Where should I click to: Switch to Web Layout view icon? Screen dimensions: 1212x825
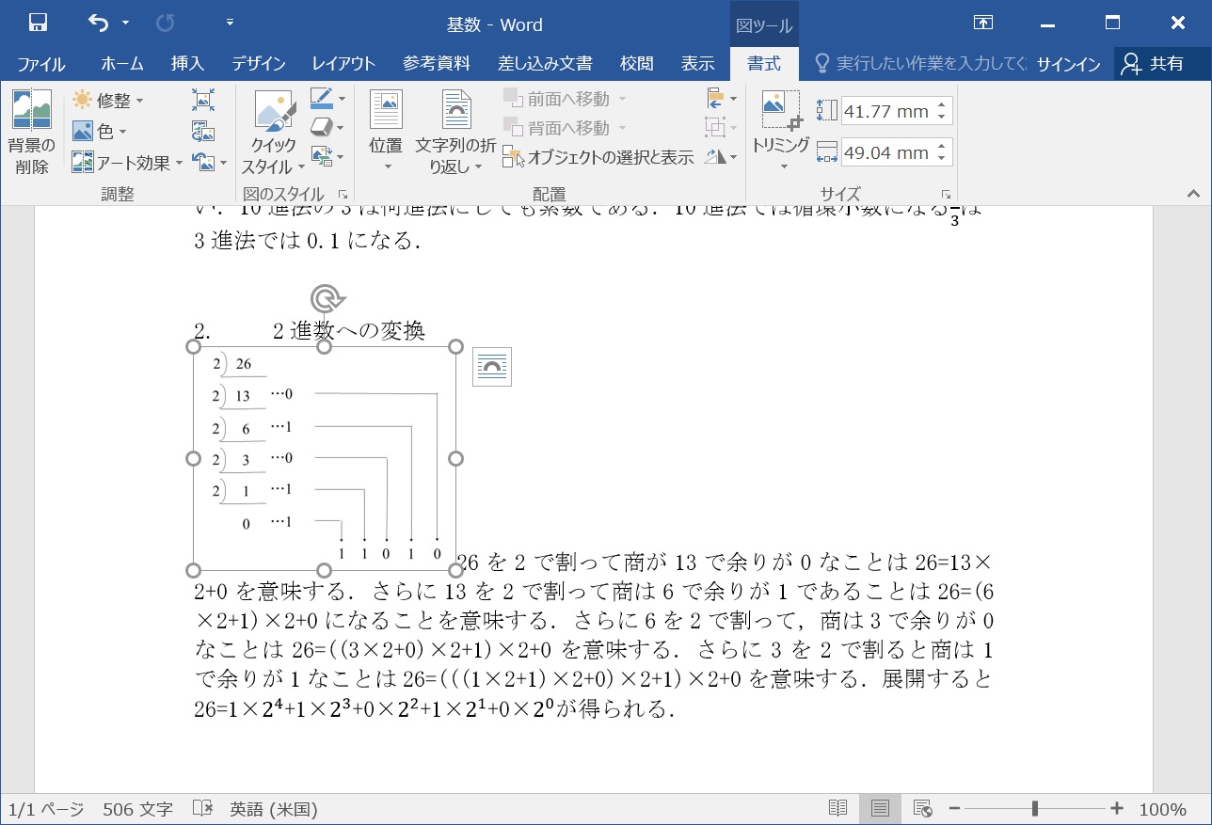pos(923,809)
